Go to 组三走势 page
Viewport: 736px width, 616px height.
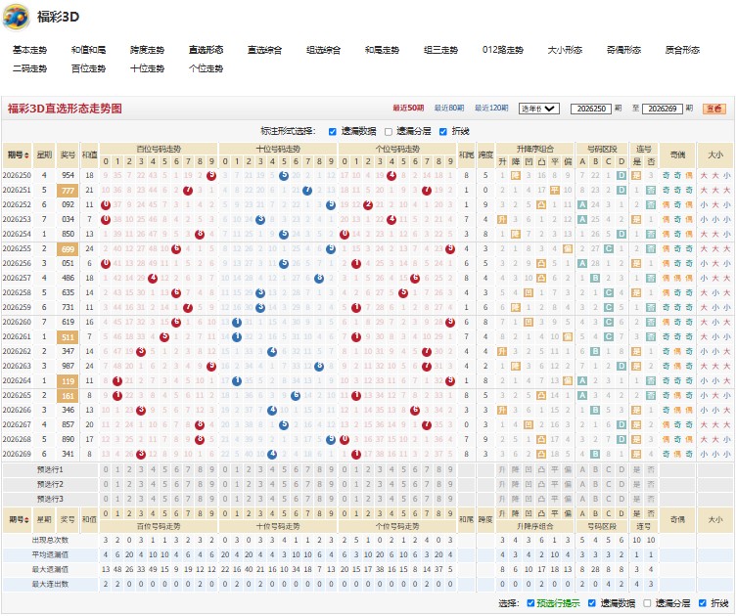[440, 50]
